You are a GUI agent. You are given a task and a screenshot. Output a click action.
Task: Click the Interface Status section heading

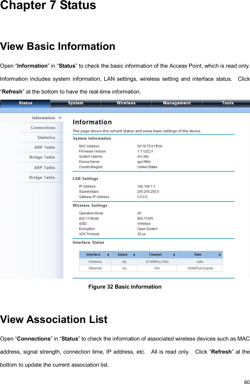[x=88, y=242]
